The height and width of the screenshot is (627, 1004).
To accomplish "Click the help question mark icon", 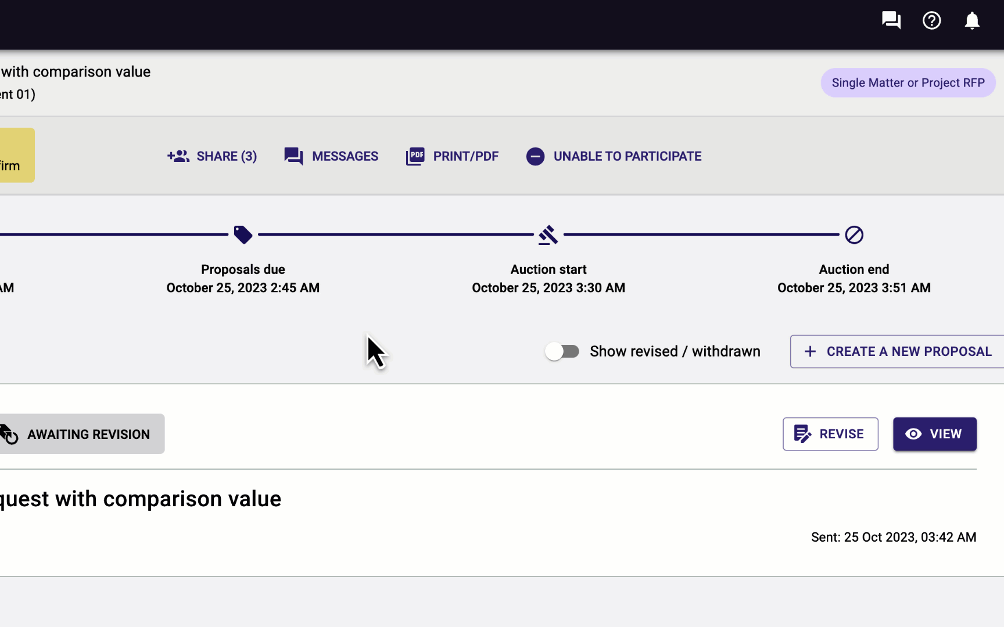I will pyautogui.click(x=931, y=21).
